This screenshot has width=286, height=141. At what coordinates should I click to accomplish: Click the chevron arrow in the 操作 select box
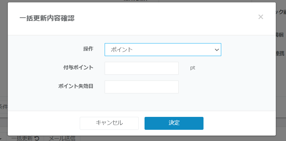[x=217, y=50]
